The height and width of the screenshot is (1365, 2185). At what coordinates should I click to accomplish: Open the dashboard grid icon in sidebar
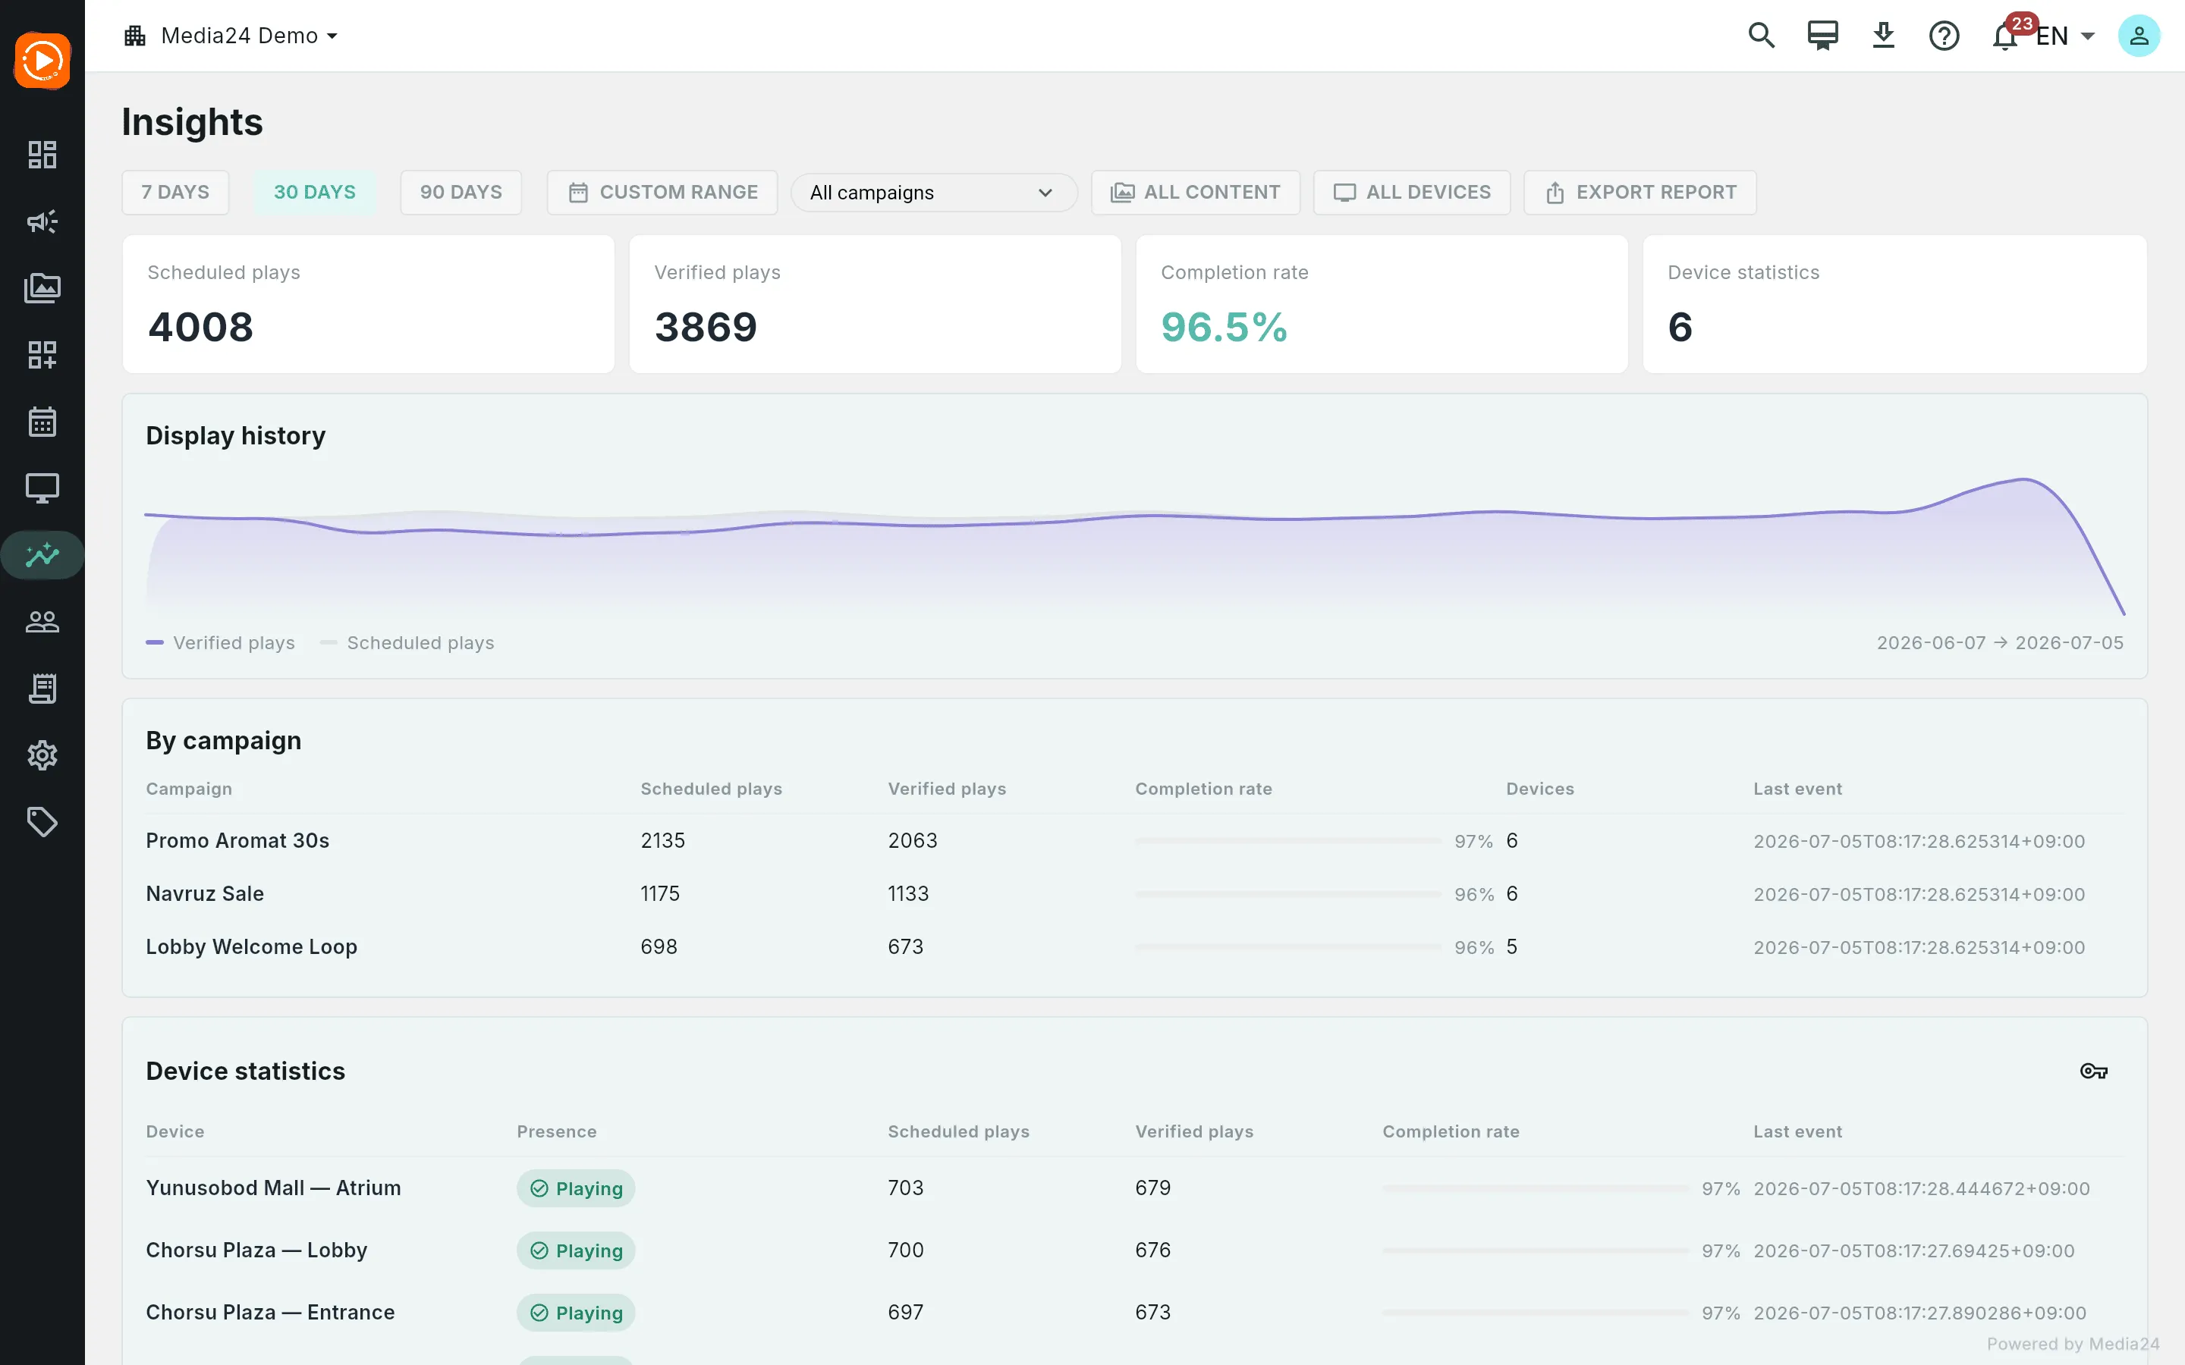point(42,155)
